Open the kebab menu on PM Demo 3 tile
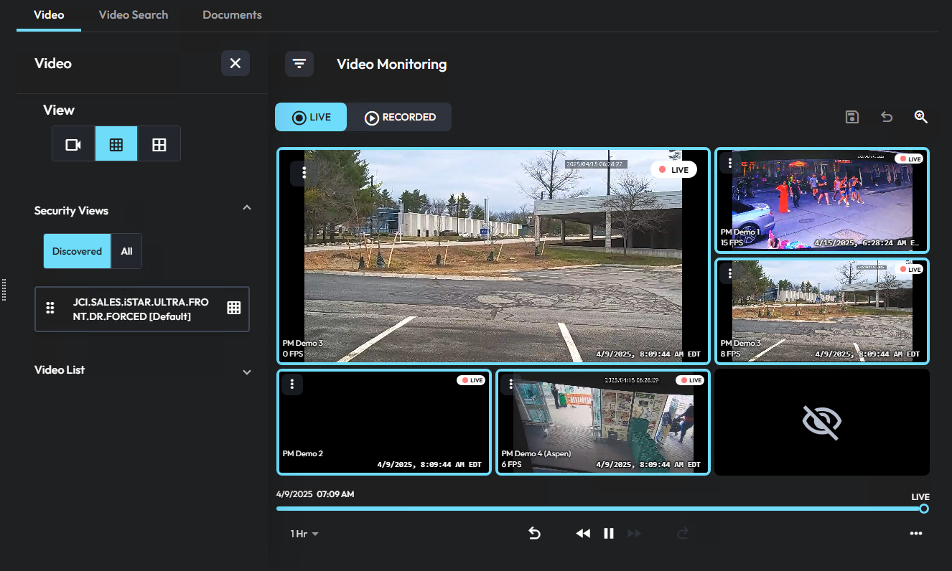This screenshot has height=571, width=952. pyautogui.click(x=304, y=172)
